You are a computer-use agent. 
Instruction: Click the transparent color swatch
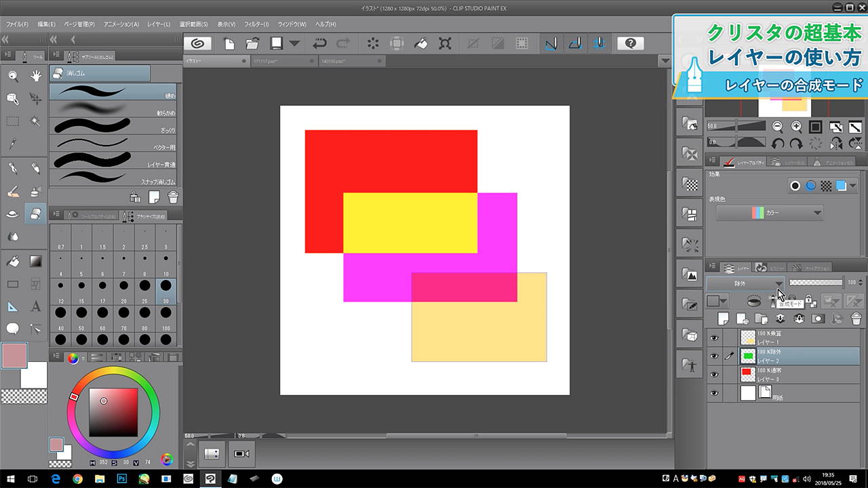tap(23, 397)
